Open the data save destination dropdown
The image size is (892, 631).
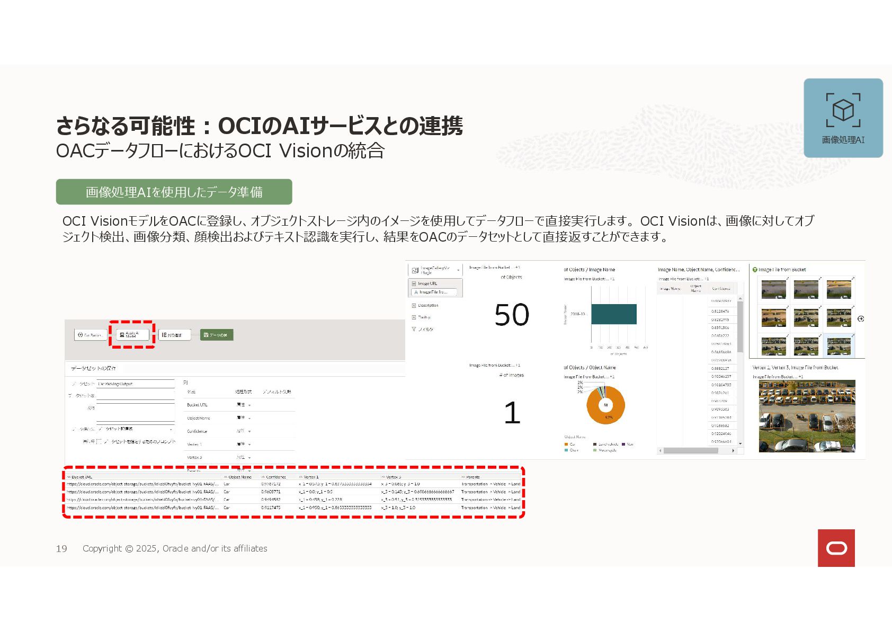click(136, 429)
